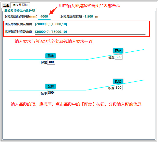Focus the 起始截面底标高 field showing -1.500
159x143 pixels.
tap(88, 17)
